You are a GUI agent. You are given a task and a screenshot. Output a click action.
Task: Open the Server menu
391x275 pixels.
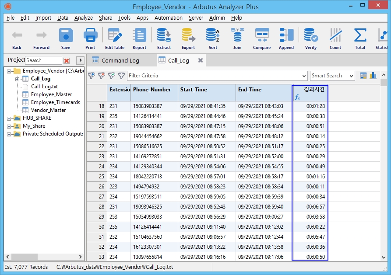196,18
